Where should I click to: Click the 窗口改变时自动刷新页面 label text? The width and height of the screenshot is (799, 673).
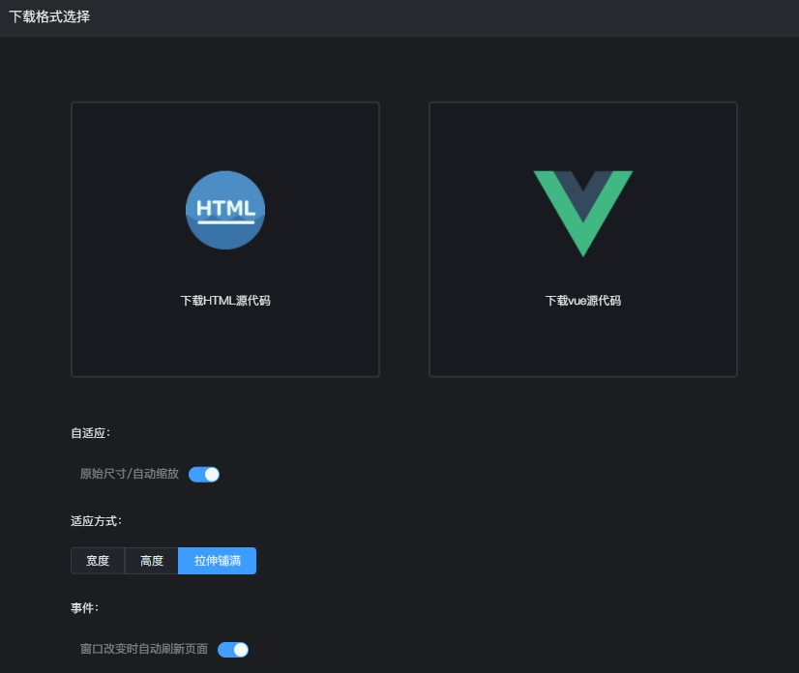144,649
